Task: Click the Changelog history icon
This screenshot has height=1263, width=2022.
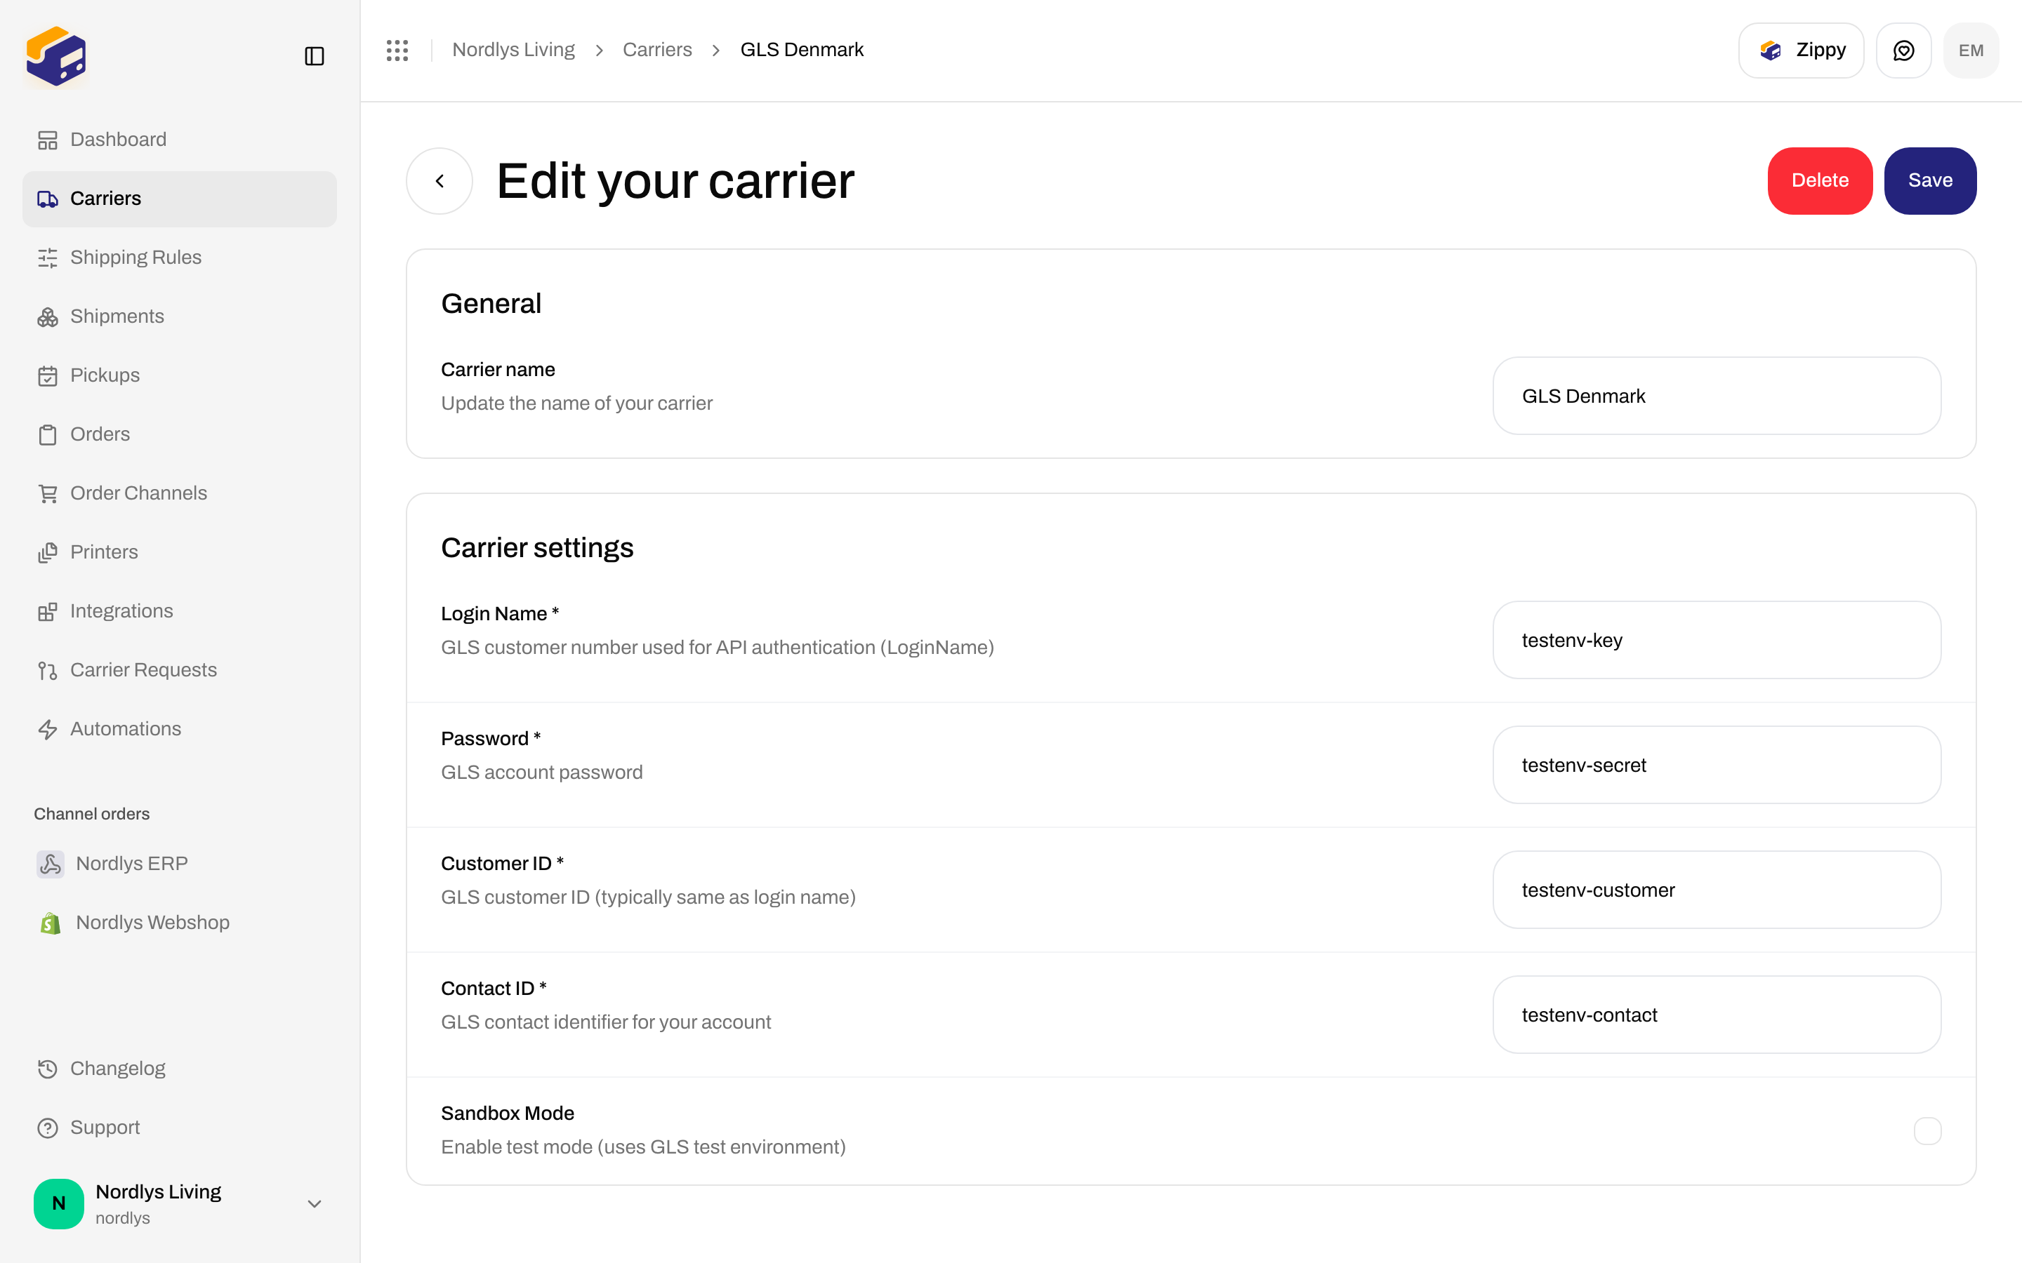Action: pos(48,1069)
